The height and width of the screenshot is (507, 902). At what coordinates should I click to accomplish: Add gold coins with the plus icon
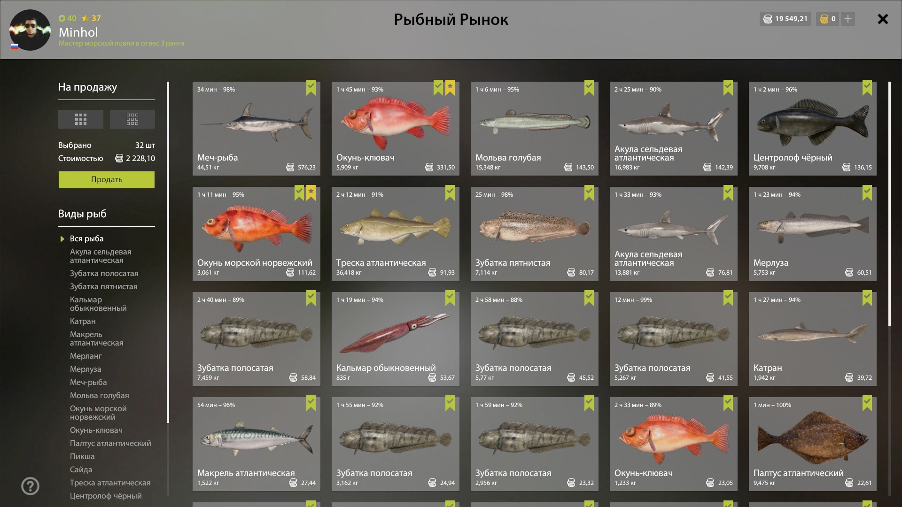click(848, 19)
